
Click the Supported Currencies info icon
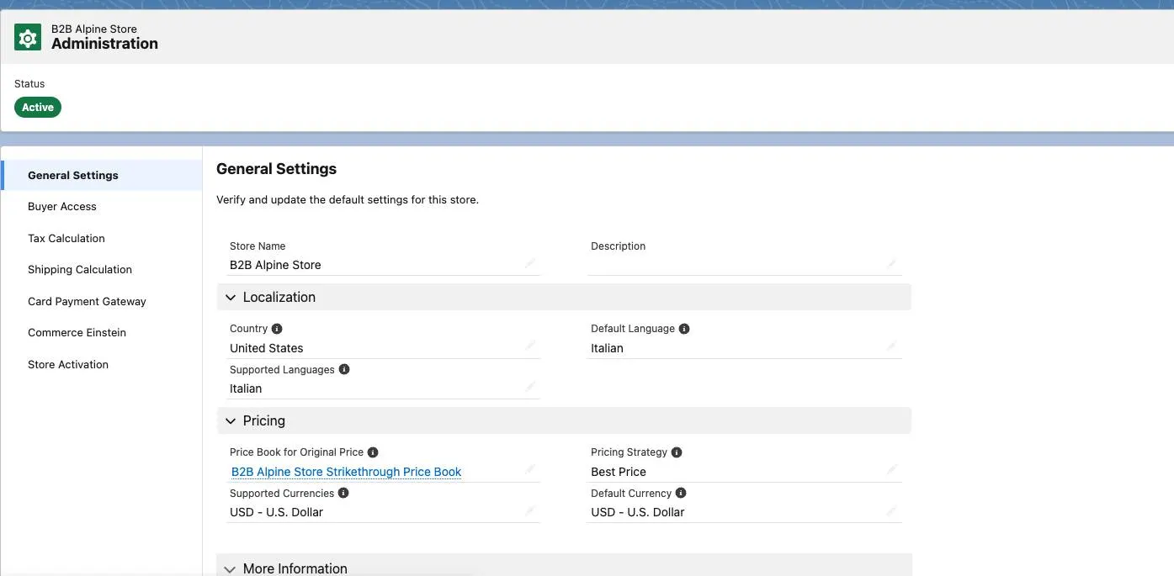[343, 493]
